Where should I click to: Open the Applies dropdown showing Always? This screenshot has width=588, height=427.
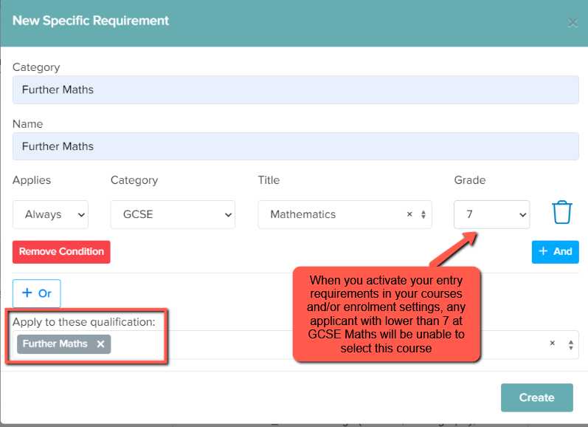(x=51, y=214)
